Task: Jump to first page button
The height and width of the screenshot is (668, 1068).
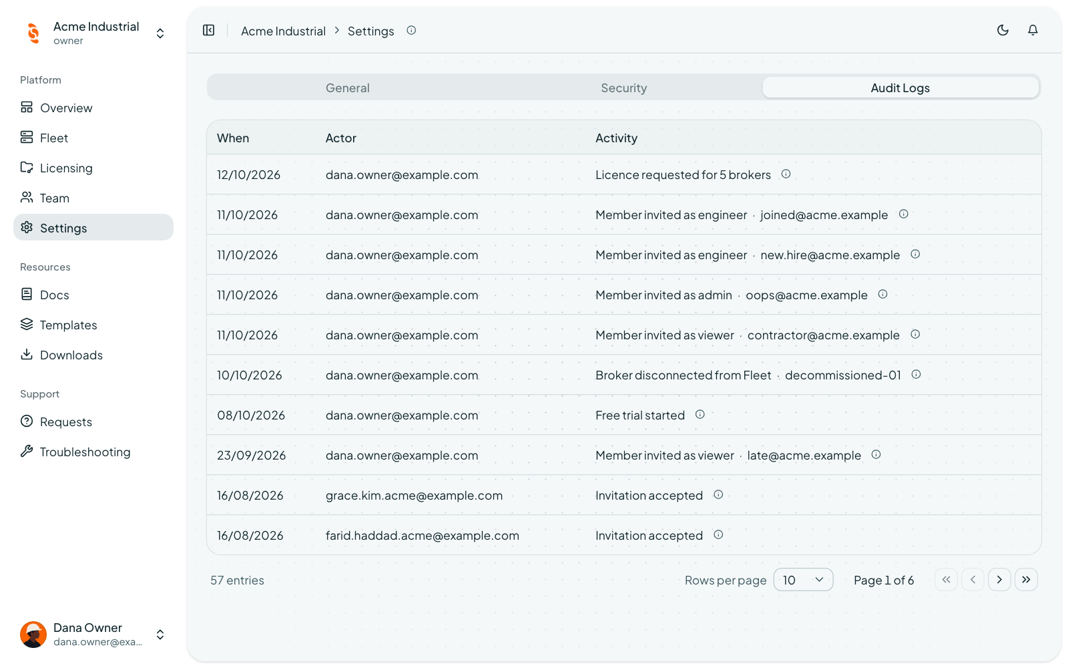Action: click(946, 580)
